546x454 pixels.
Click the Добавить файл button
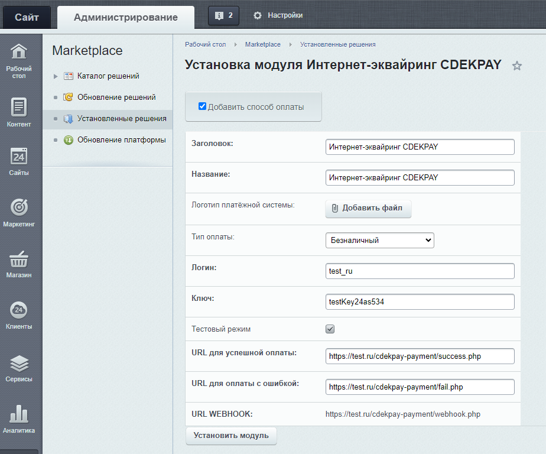coord(368,208)
